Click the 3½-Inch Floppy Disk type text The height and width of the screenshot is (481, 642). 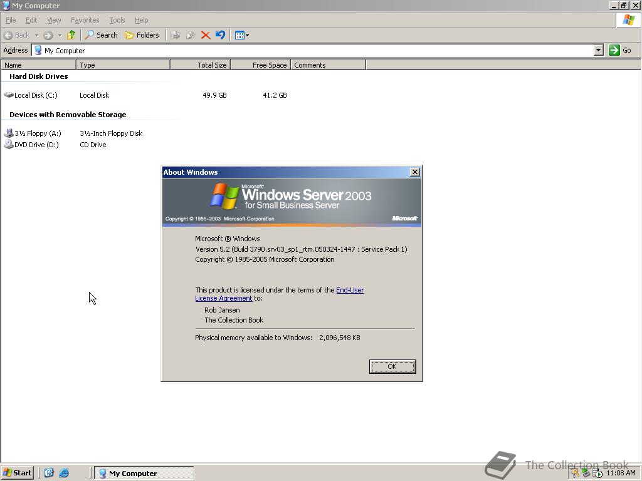point(111,133)
